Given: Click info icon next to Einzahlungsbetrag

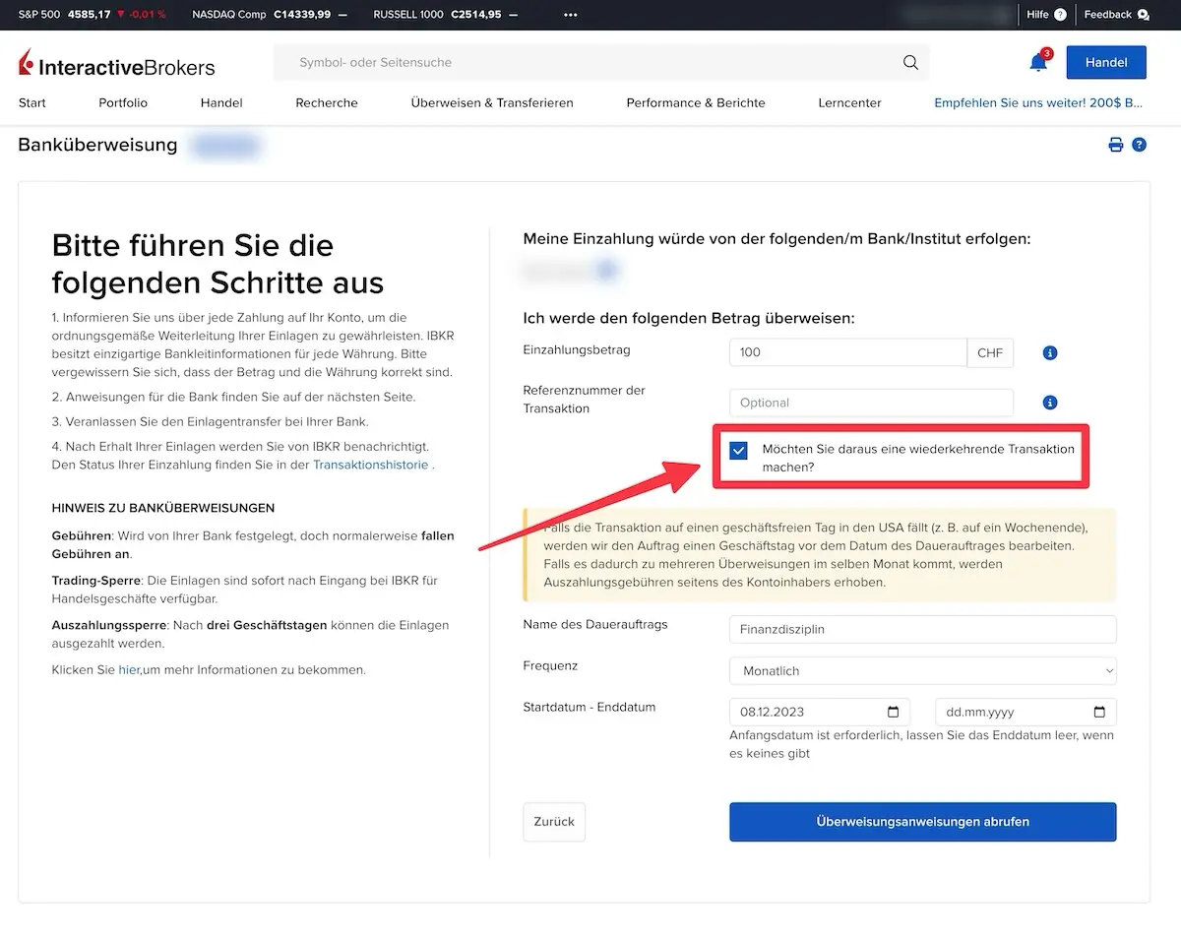Looking at the screenshot, I should [x=1050, y=352].
